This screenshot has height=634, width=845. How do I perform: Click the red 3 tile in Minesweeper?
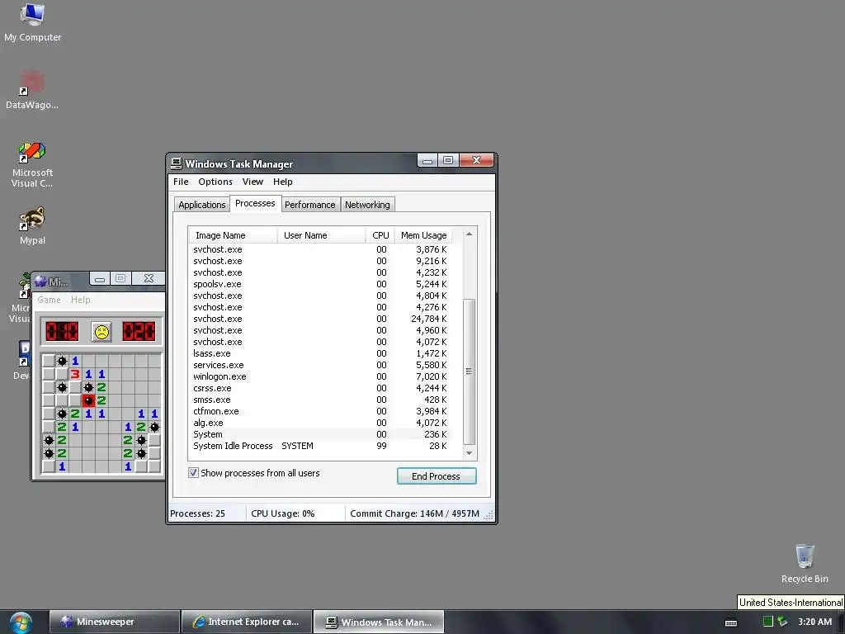(x=75, y=374)
